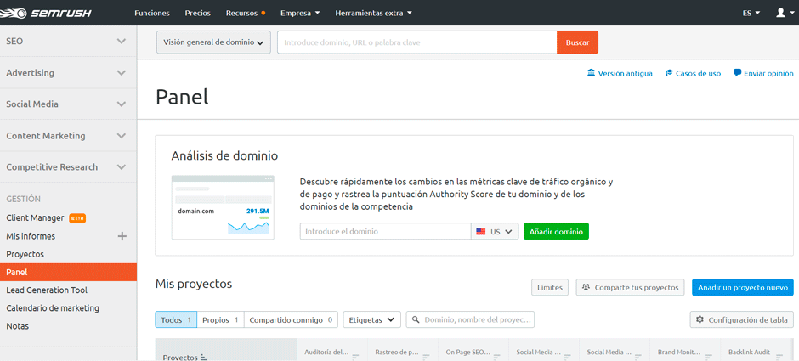The width and height of the screenshot is (799, 361).
Task: Click the Casos de uso graduation cap icon
Action: [x=670, y=73]
